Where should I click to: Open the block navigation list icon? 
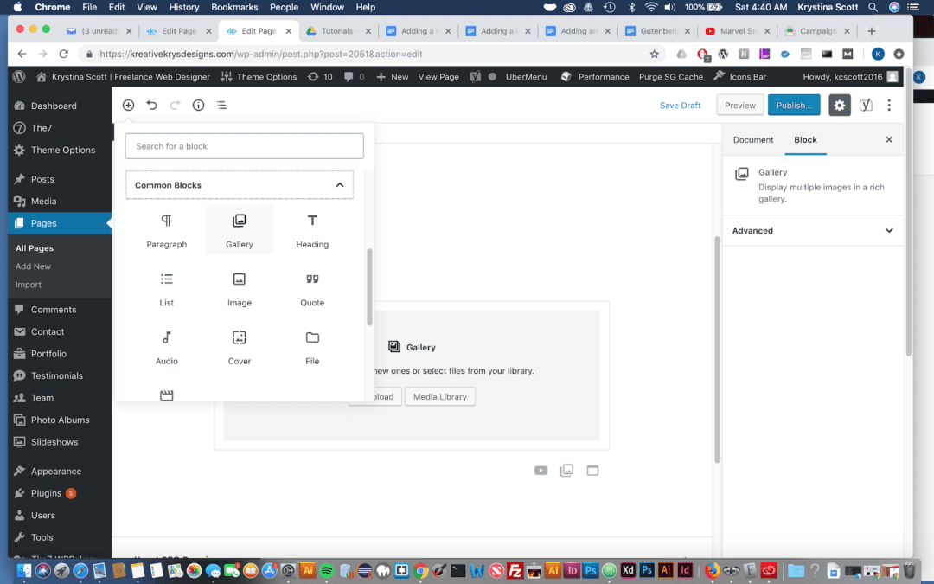(x=221, y=105)
